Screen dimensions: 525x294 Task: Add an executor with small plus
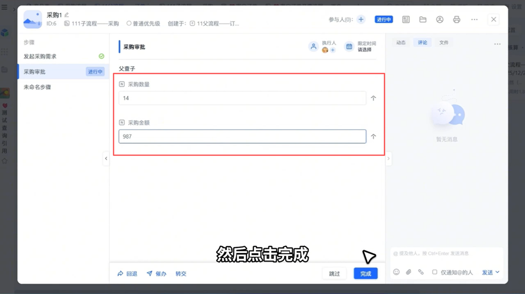(333, 50)
